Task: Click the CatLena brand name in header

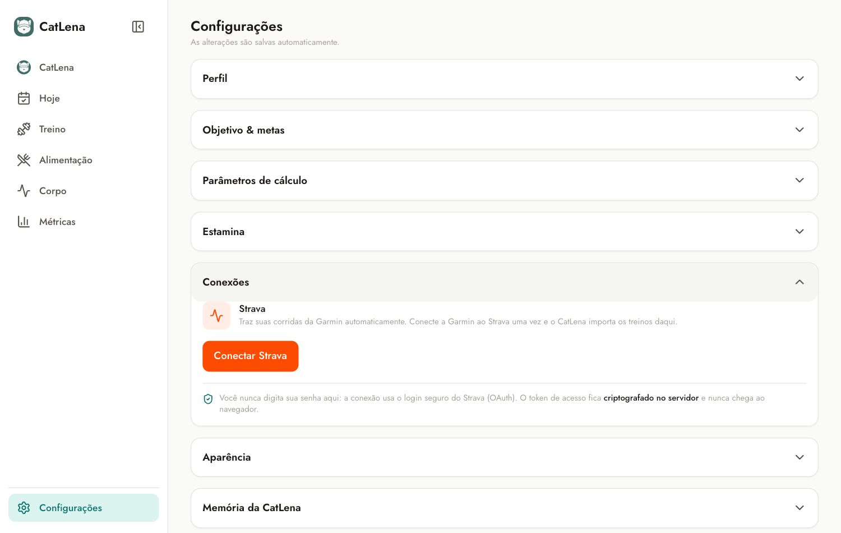Action: point(62,26)
